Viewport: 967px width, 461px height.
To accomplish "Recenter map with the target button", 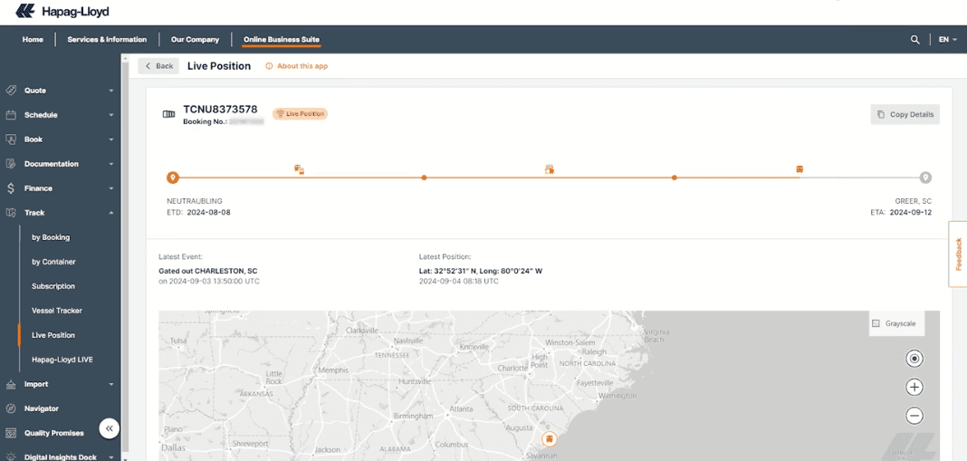I will click(x=914, y=359).
